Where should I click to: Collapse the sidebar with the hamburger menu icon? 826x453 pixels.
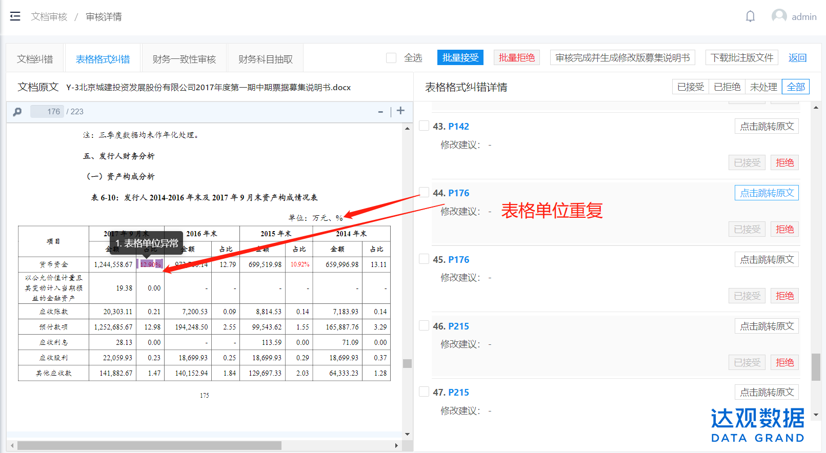[x=15, y=16]
